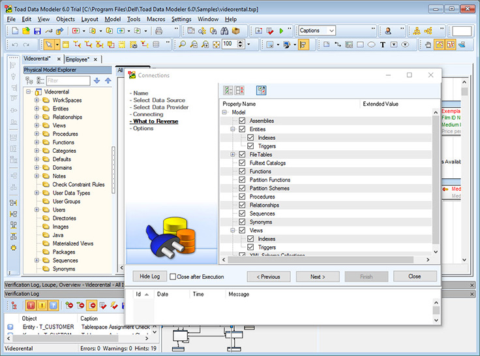Collapse the Model node in property tree
This screenshot has width=480, height=356.
[224, 112]
